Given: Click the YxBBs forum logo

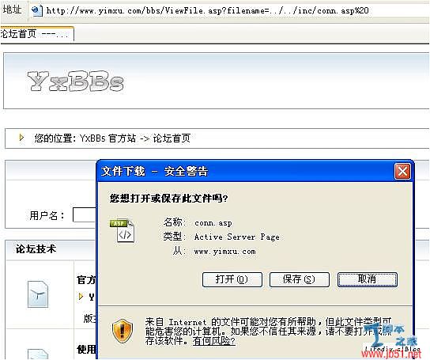Looking at the screenshot, I should coord(75,81).
